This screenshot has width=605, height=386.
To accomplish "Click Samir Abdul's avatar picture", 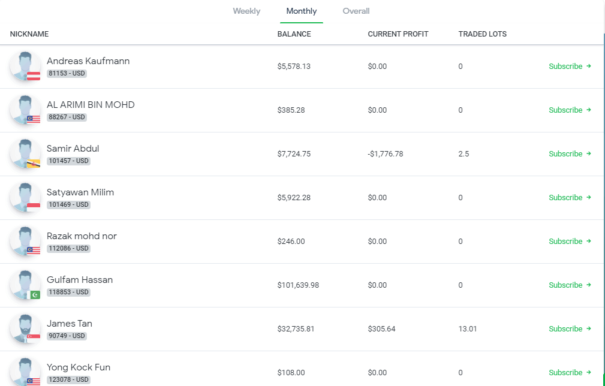I will click(25, 153).
